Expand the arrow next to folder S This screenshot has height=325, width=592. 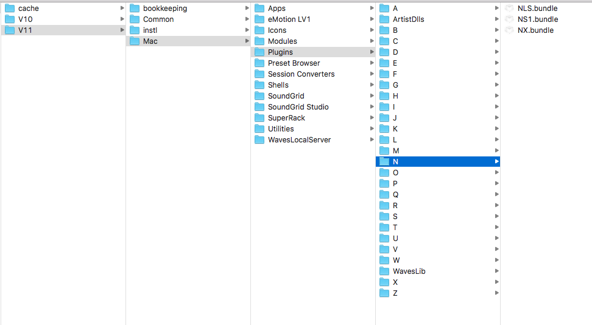pyautogui.click(x=497, y=216)
